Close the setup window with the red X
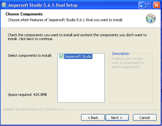Image resolution: width=162 pixels, height=126 pixels. (x=157, y=5)
